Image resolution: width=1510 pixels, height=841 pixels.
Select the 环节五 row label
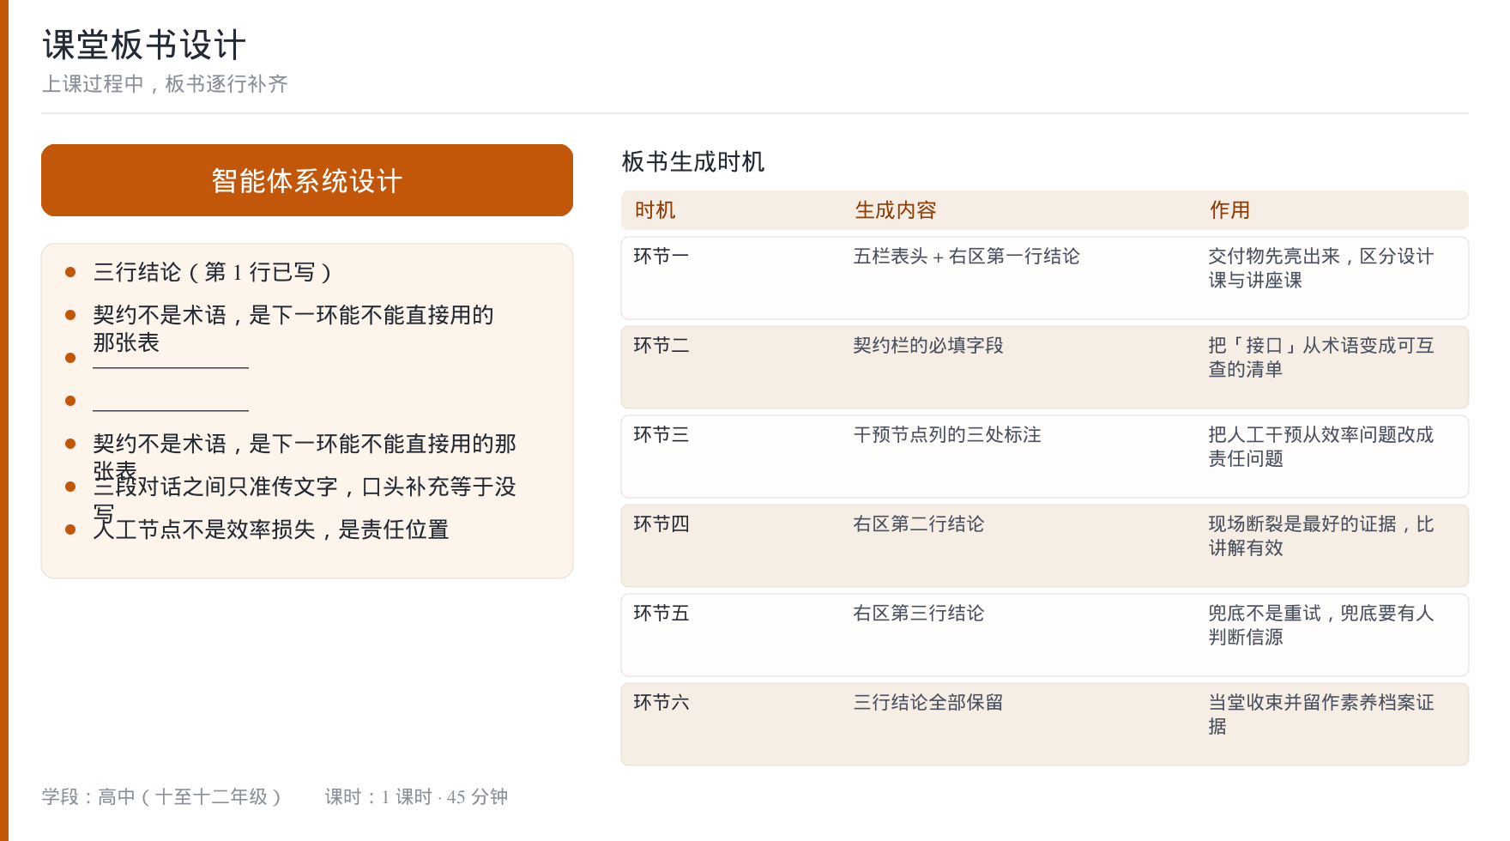point(661,613)
